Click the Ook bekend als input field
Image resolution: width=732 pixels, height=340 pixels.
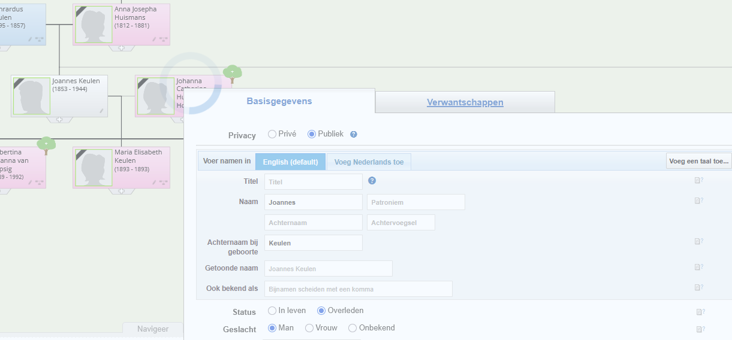tap(358, 289)
